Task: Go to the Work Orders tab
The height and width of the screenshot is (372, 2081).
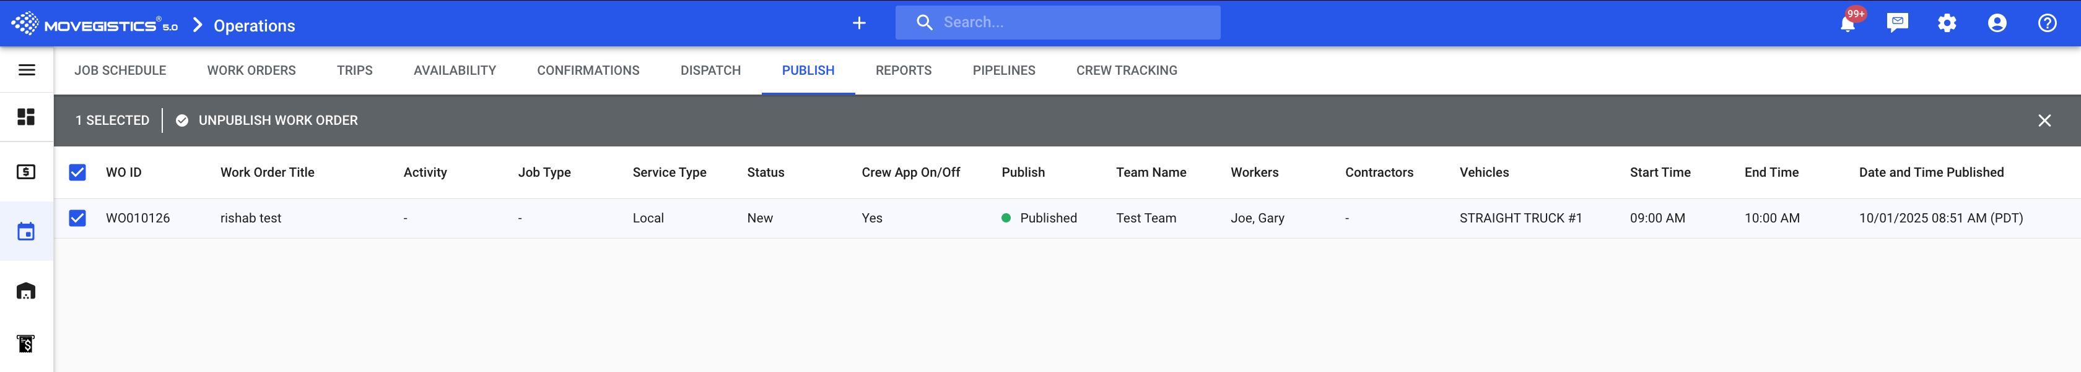Action: 251,71
